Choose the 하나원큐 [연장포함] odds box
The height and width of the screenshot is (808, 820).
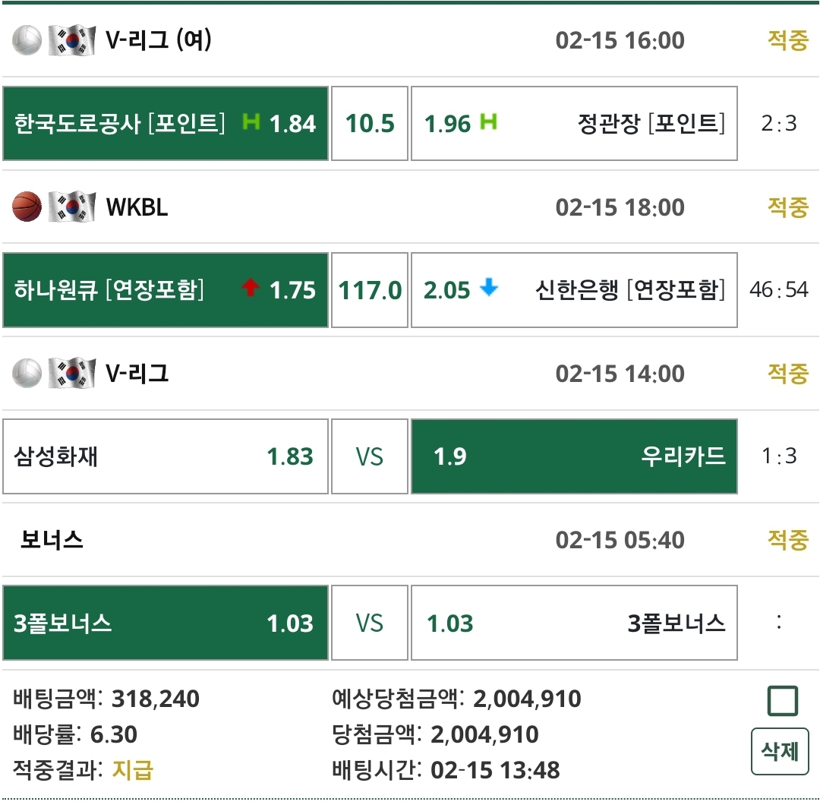[x=165, y=290]
